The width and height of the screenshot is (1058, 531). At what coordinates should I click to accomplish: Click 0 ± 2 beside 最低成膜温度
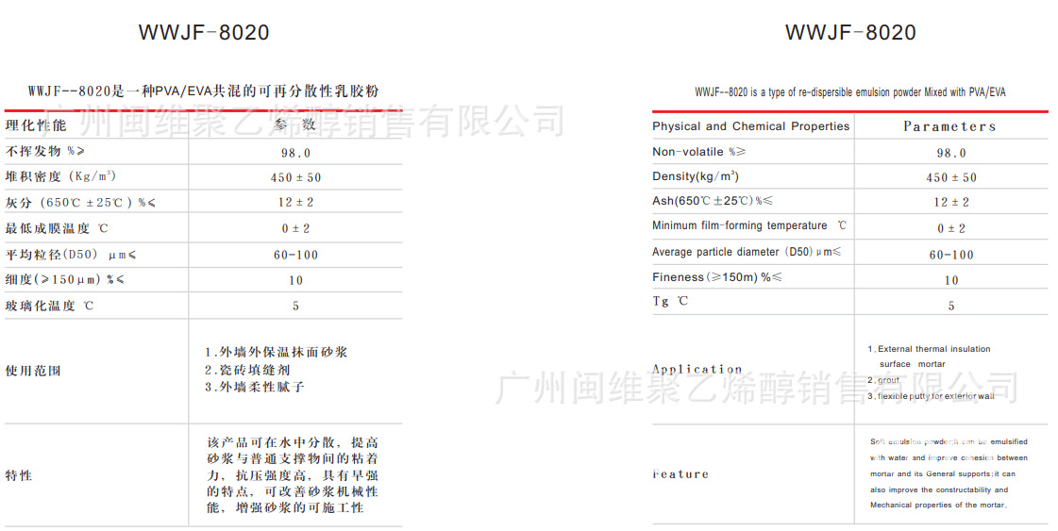[x=295, y=229]
